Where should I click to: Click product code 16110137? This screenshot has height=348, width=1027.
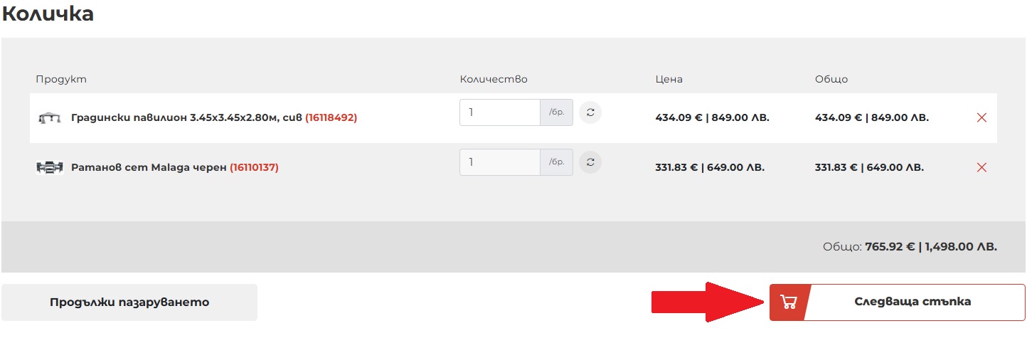pyautogui.click(x=254, y=167)
